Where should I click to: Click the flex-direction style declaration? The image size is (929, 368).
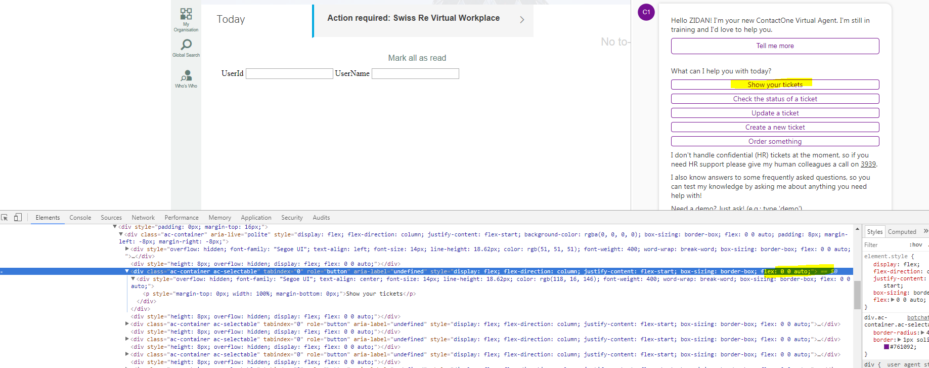901,271
